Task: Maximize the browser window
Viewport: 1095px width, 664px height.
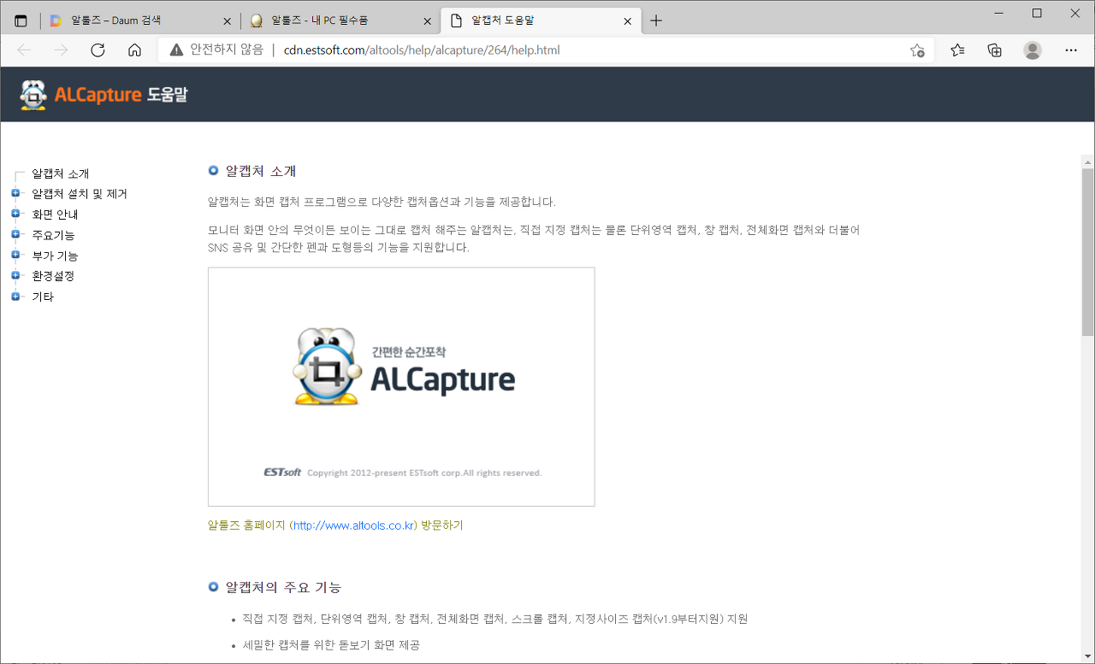Action: pos(1037,13)
